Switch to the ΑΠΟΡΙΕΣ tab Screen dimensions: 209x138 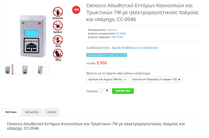pos(51,112)
